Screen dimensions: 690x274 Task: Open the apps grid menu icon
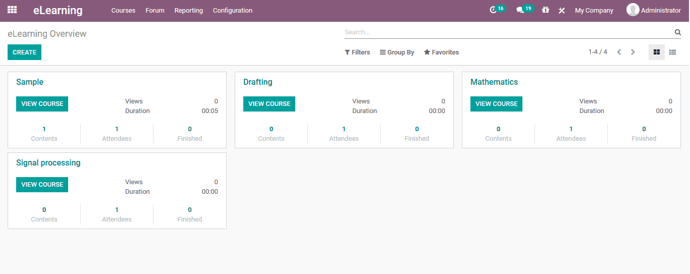12,10
